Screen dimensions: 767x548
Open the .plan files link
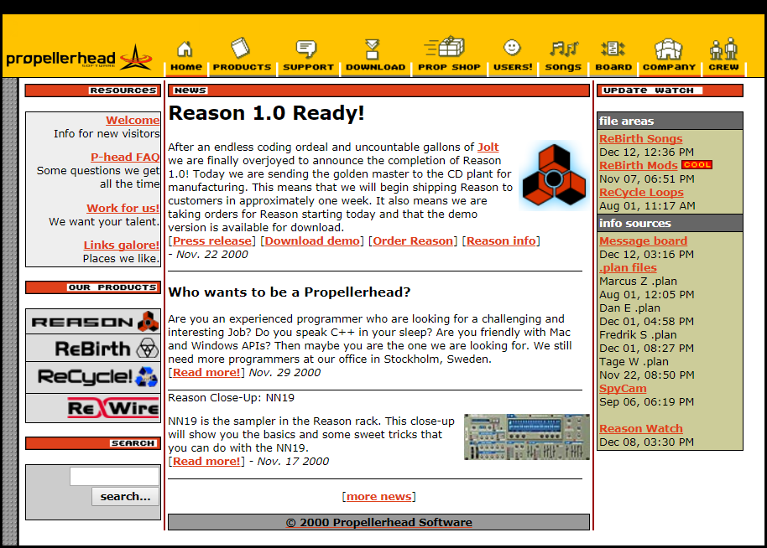pyautogui.click(x=628, y=267)
